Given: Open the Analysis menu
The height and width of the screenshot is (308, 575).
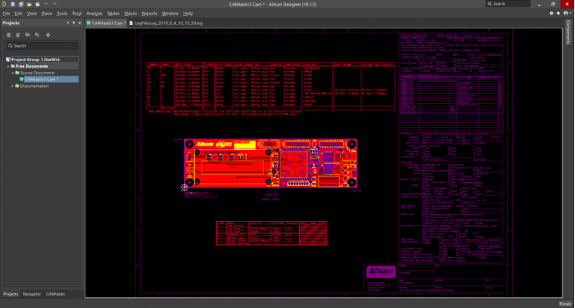Looking at the screenshot, I should click(x=95, y=13).
